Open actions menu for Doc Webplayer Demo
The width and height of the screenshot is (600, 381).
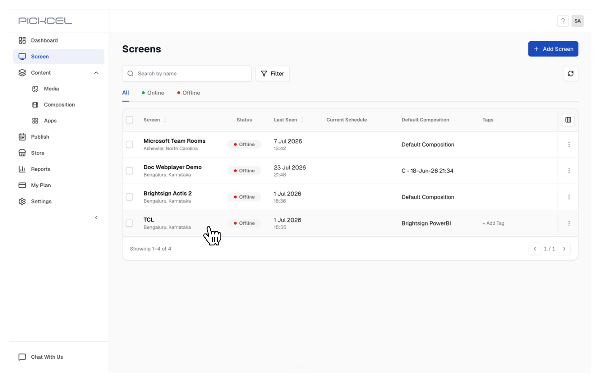[x=569, y=171]
